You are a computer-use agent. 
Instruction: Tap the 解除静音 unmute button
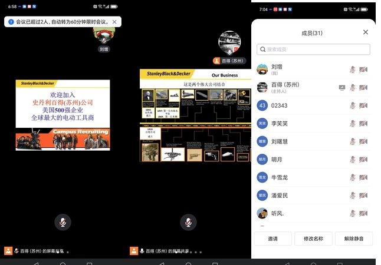coord(354,238)
